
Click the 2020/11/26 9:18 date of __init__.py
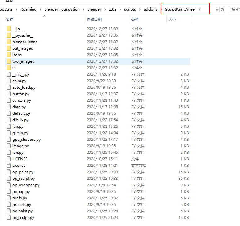click(101, 74)
